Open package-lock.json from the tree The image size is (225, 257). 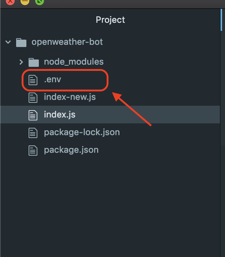[82, 132]
